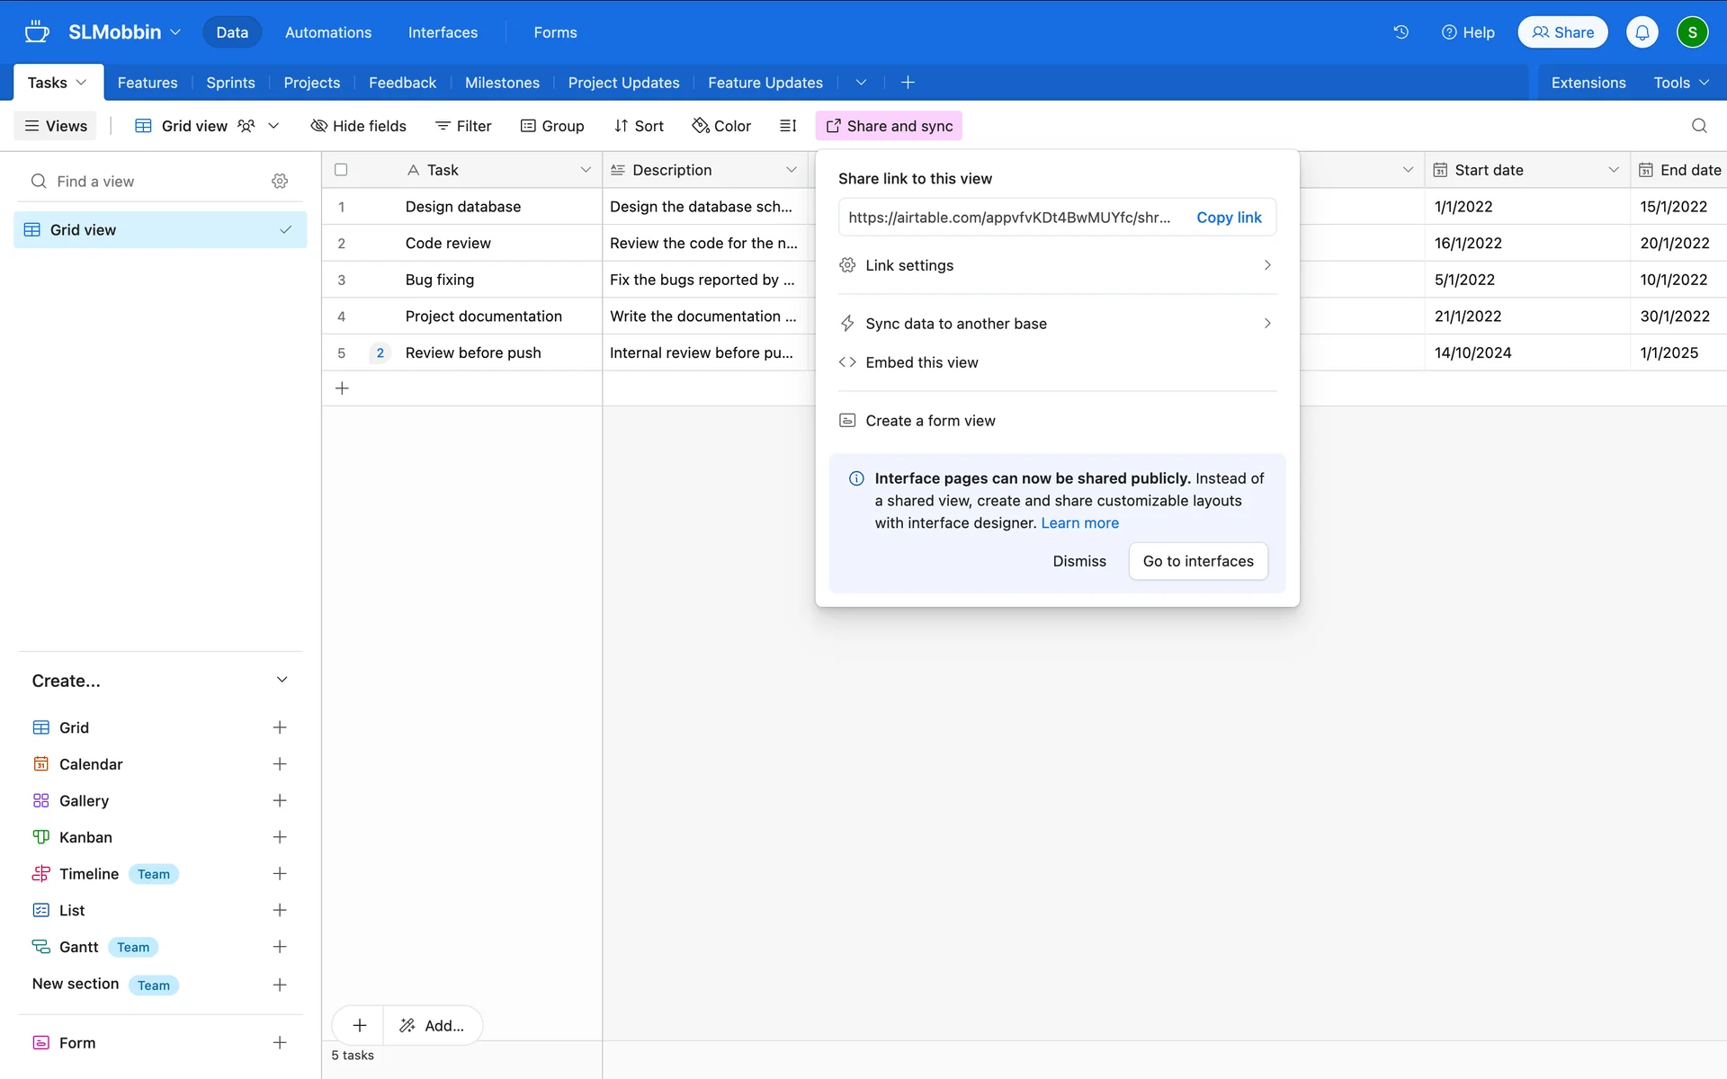Click the Copy link button
The image size is (1727, 1079).
click(1229, 218)
